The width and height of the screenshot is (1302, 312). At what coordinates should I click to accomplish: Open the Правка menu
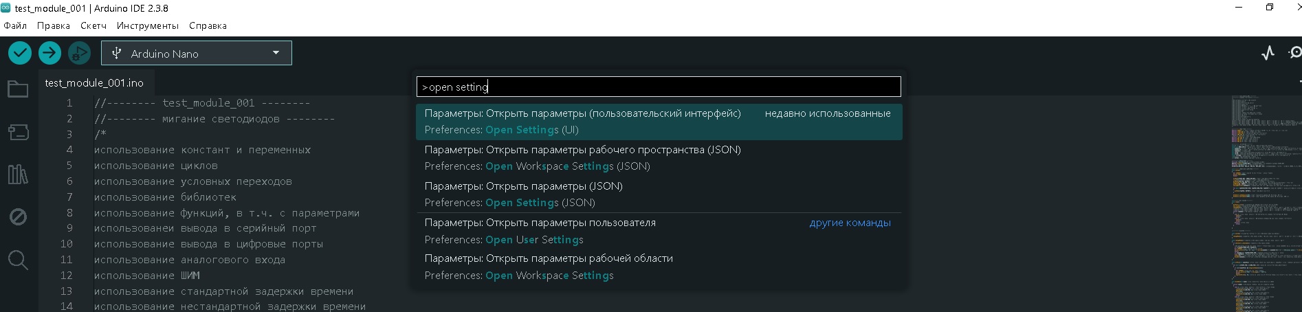click(54, 25)
